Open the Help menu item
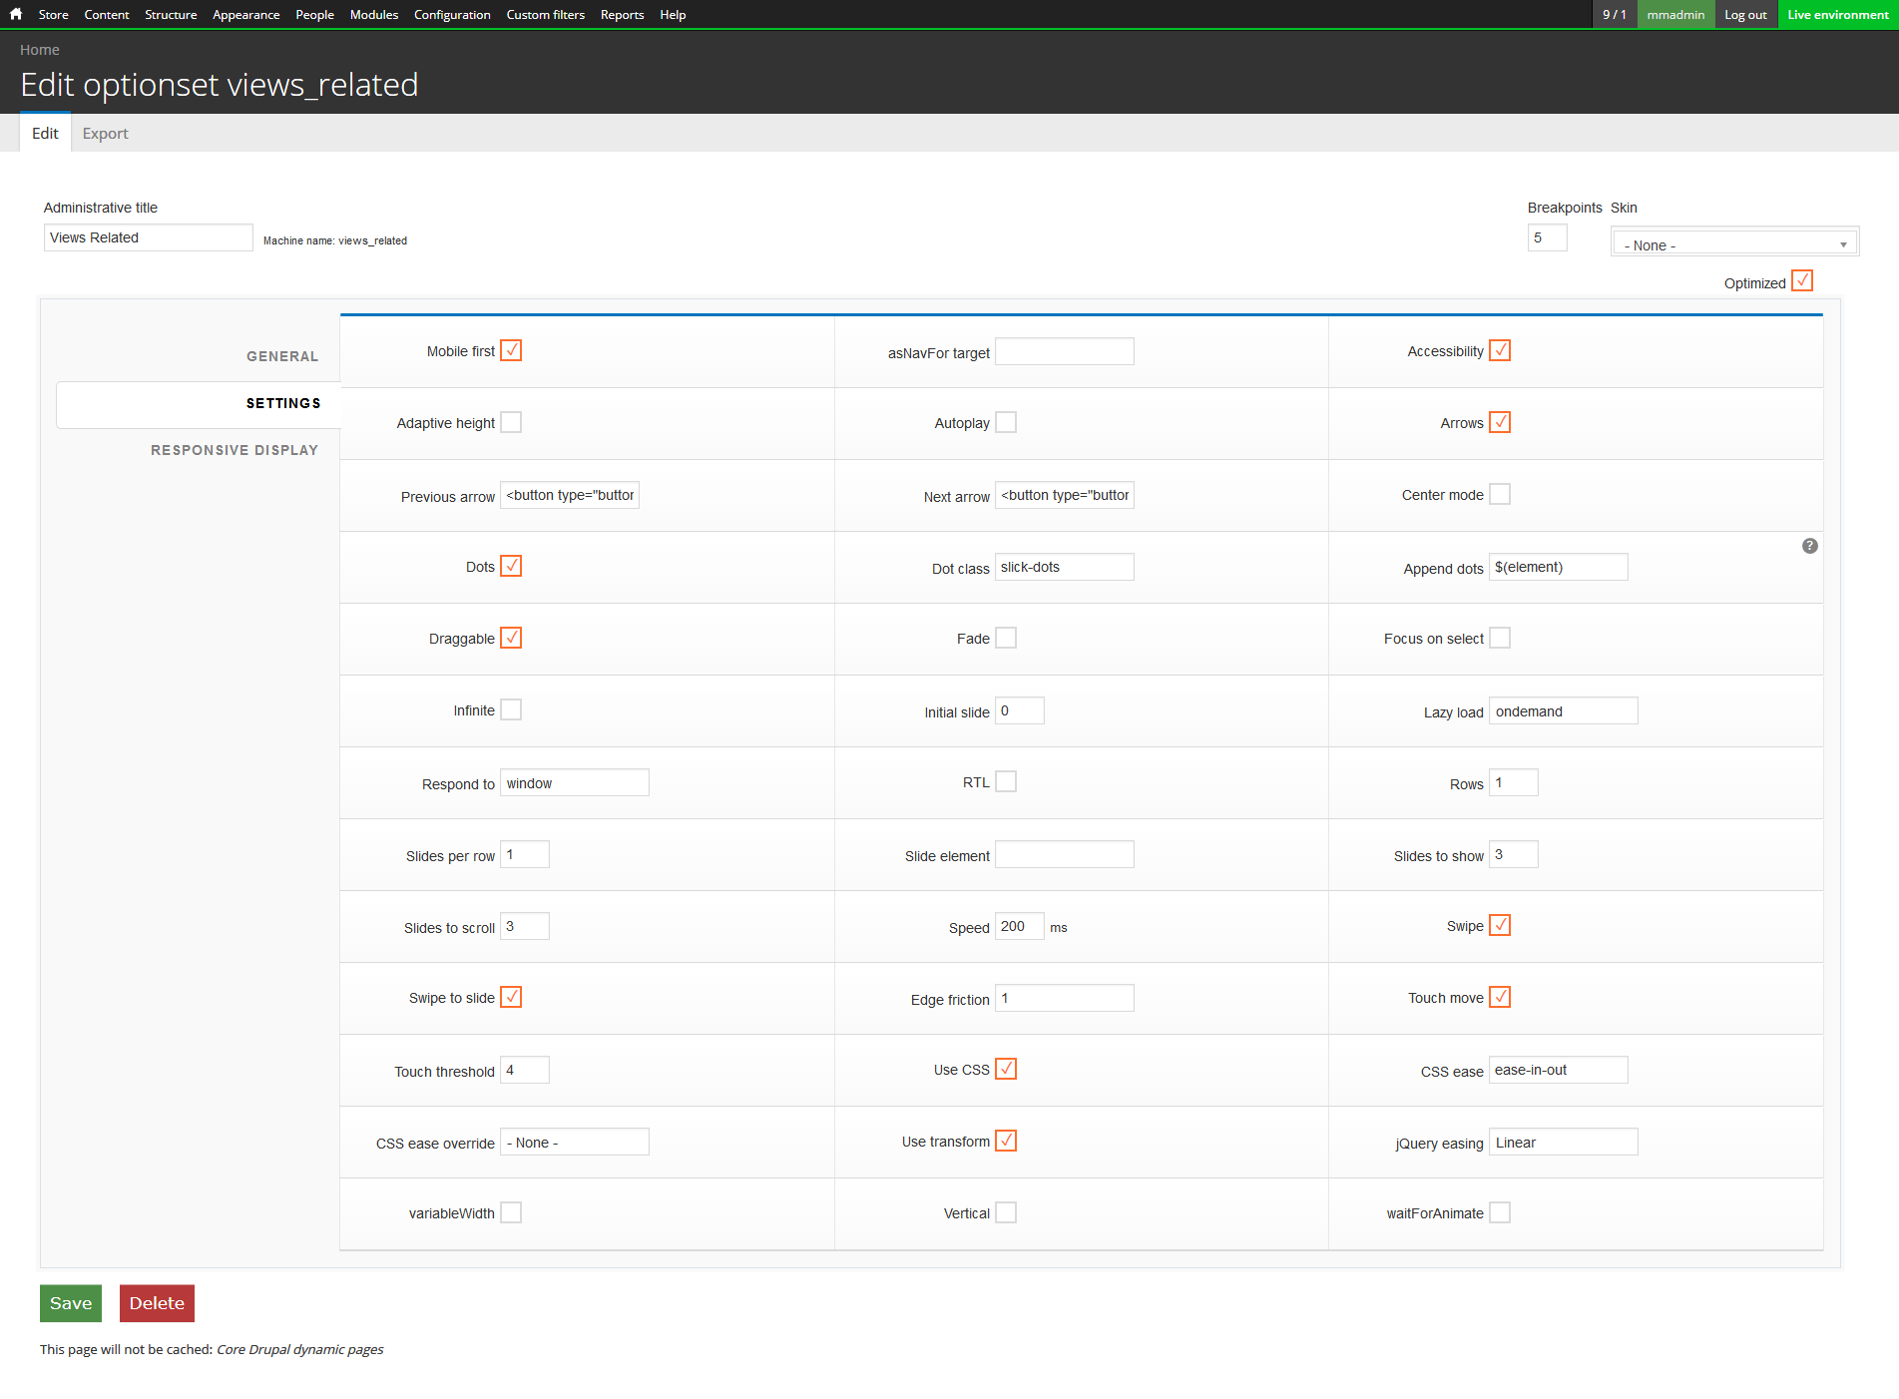Viewport: 1899px width, 1399px height. [673, 14]
